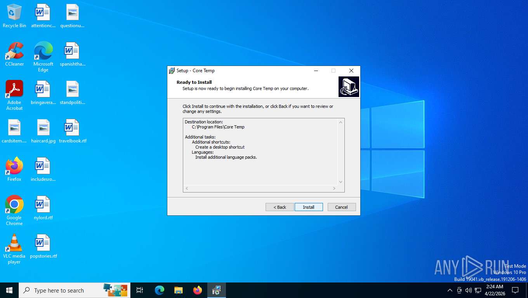
Task: Go back with the Back button
Action: point(280,207)
